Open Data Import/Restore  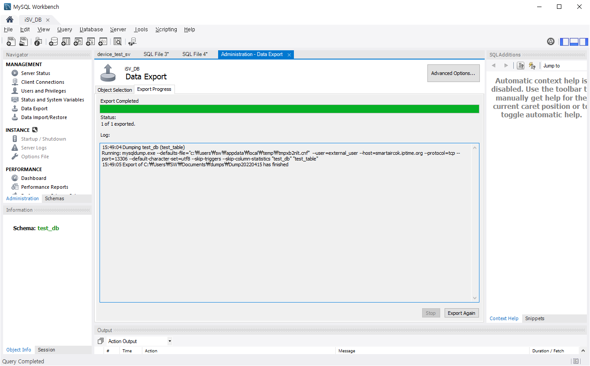[44, 117]
